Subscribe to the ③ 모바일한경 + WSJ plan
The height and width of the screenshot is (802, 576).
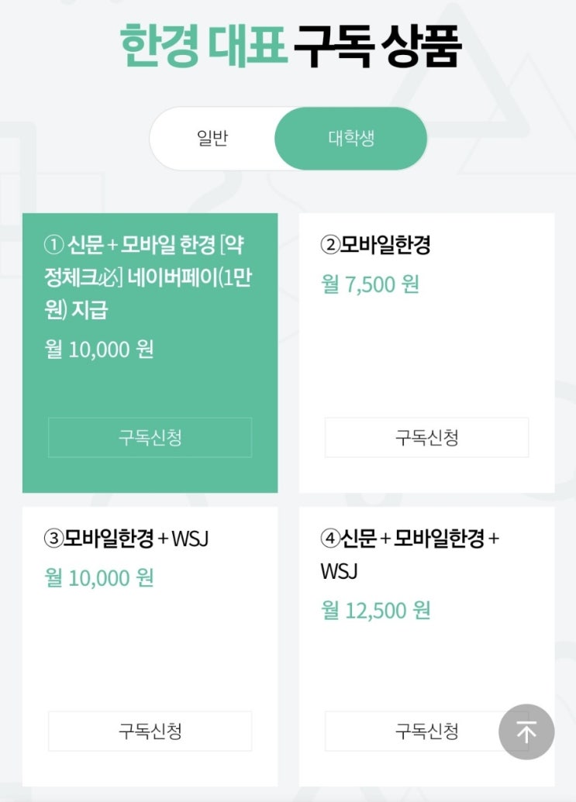pyautogui.click(x=150, y=731)
